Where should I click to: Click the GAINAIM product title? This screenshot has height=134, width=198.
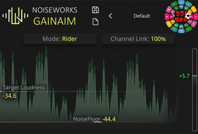(55, 21)
